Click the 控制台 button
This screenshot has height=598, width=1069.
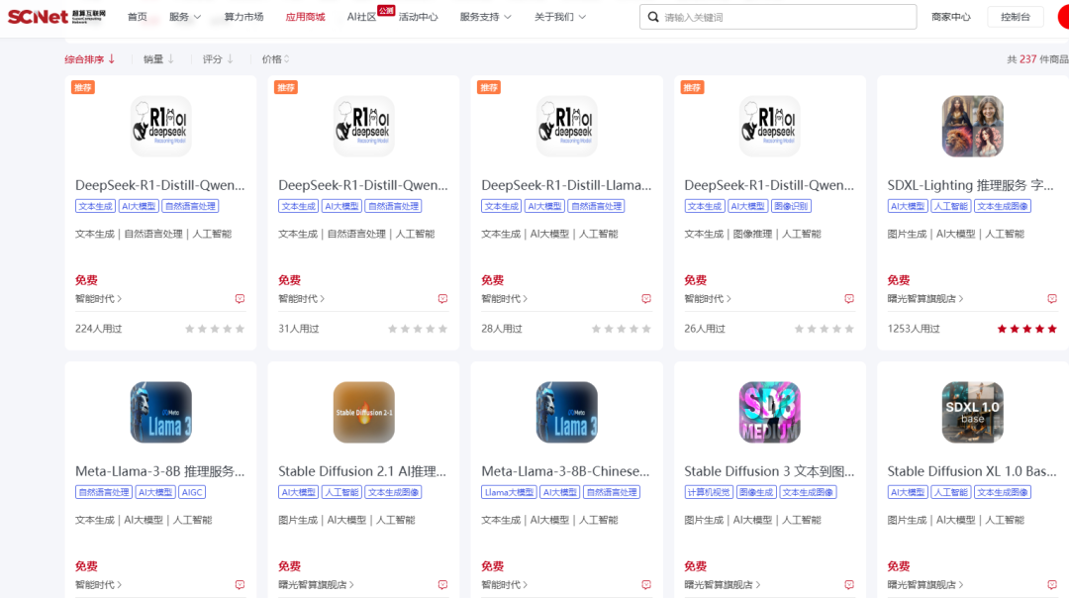pos(1016,17)
